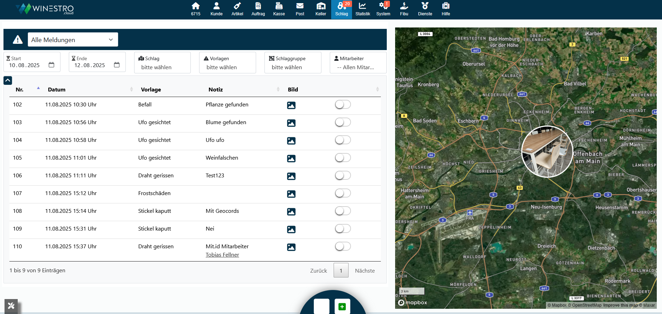This screenshot has height=314, width=662.
Task: Toggle the switch for entry 109
Action: [x=343, y=229]
